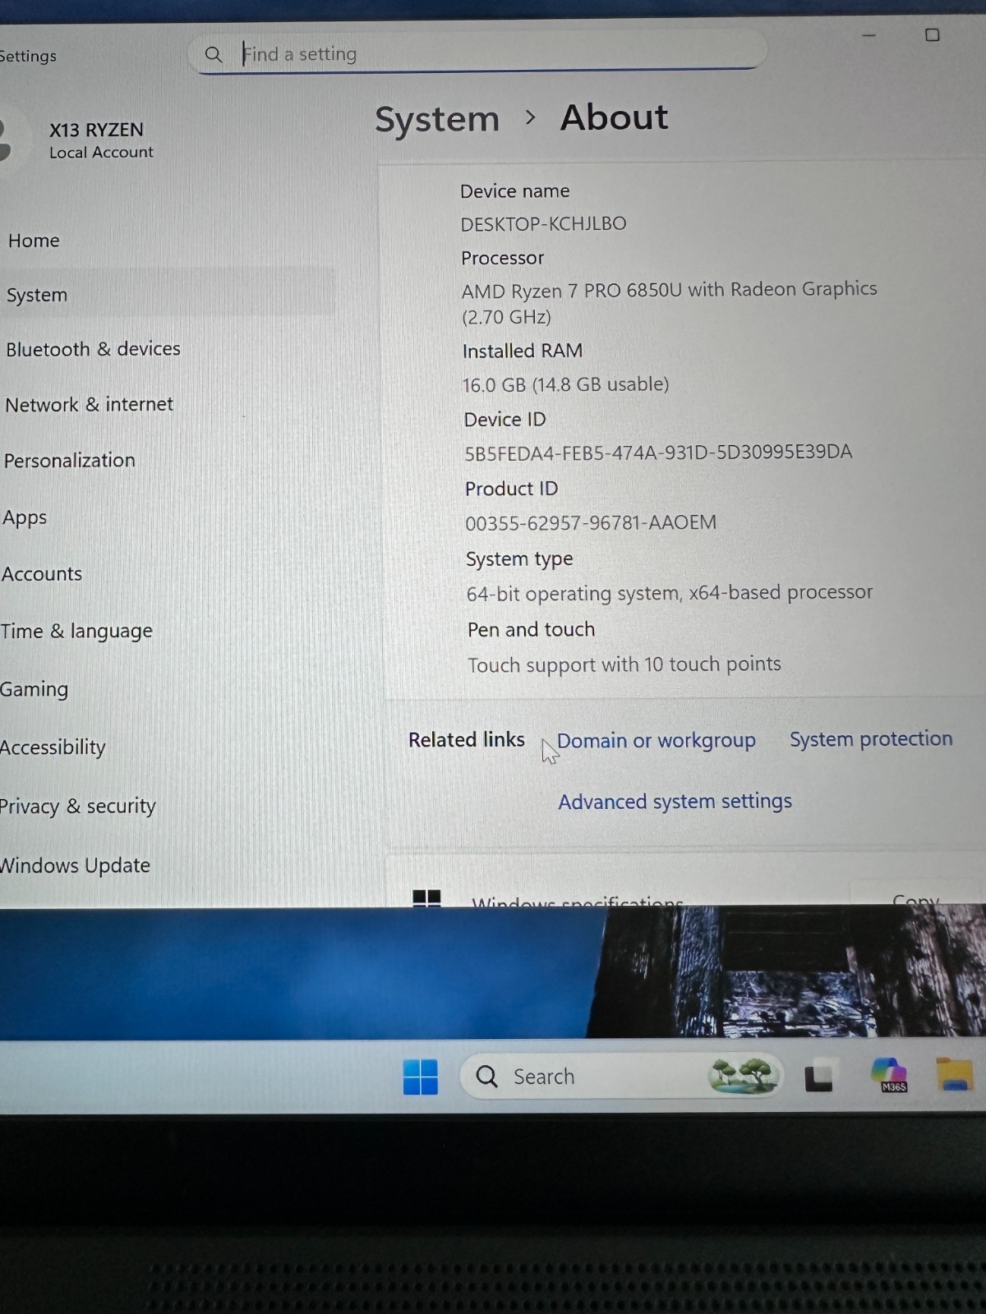Click the magnifier icon in settings search
Viewport: 986px width, 1314px height.
click(214, 55)
